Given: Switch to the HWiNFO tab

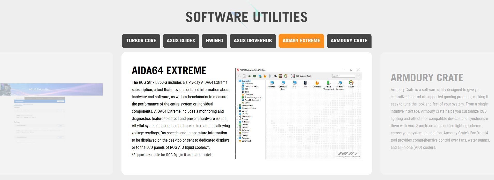Looking at the screenshot, I should 214,41.
